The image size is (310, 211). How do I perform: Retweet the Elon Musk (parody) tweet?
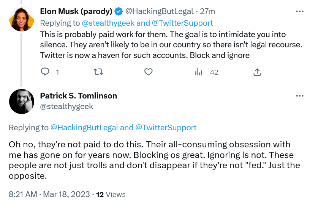[98, 72]
